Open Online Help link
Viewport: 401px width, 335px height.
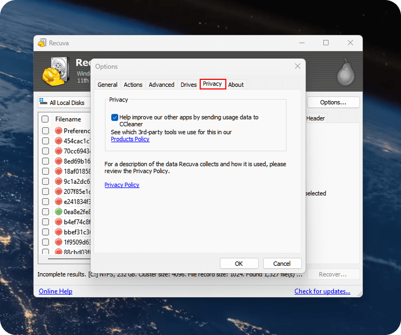pyautogui.click(x=55, y=291)
